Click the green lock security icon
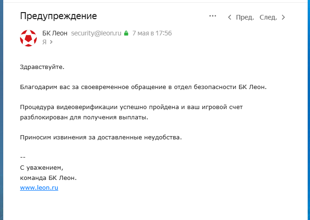This screenshot has width=310, height=220. coord(126,33)
